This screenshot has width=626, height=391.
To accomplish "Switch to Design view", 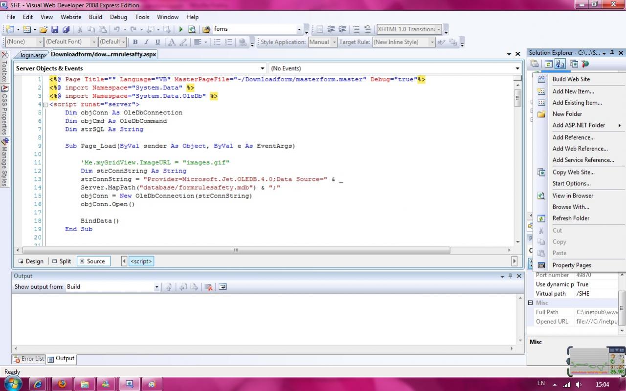I will tap(31, 261).
